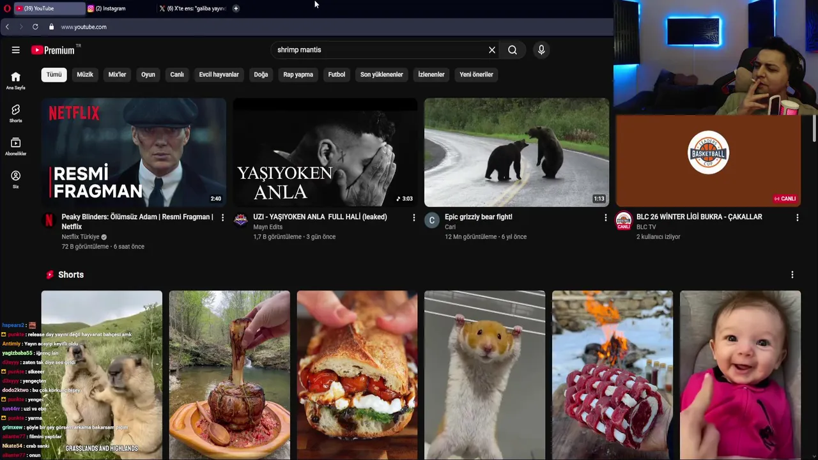The height and width of the screenshot is (460, 818).
Task: Open Abonelikler subscriptions in the sidebar
Action: click(15, 146)
